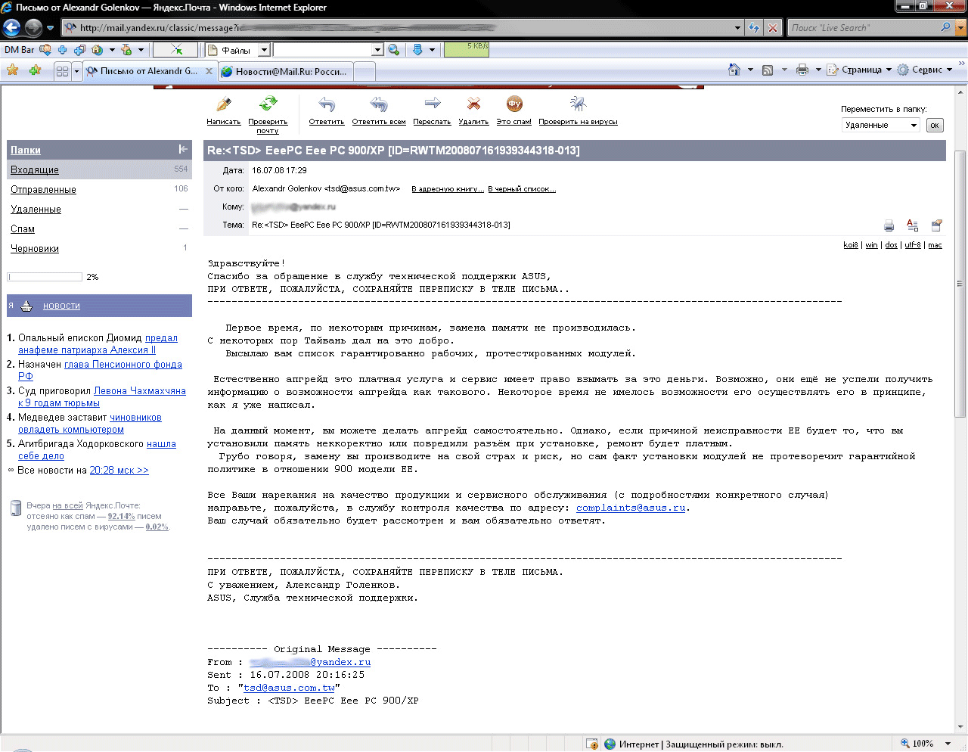Open the Удаленные folder in sidebar

click(x=36, y=210)
